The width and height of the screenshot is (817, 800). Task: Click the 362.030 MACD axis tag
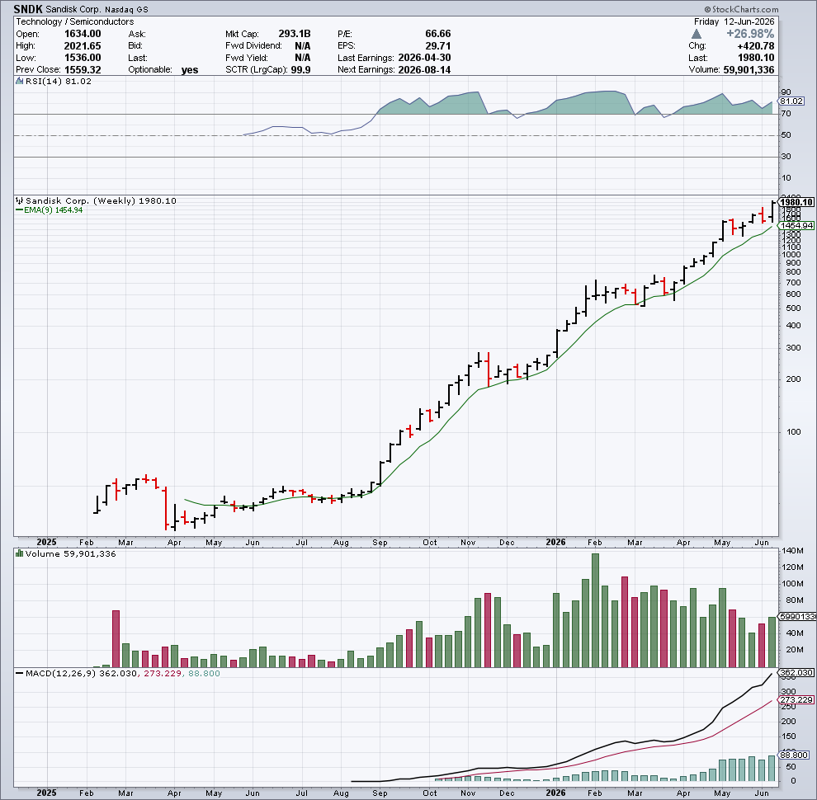[796, 673]
